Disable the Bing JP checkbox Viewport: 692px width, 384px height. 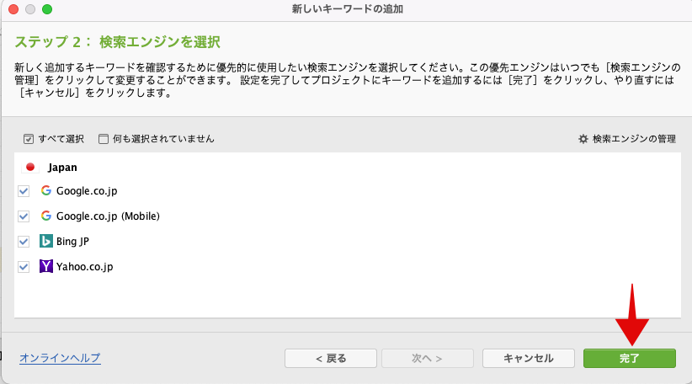(x=24, y=242)
